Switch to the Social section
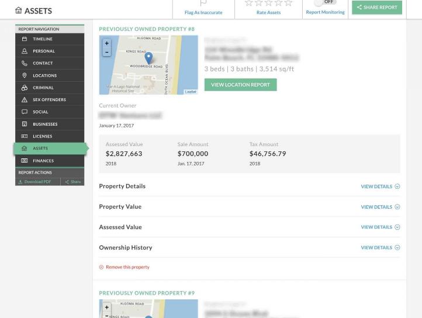 click(x=50, y=112)
